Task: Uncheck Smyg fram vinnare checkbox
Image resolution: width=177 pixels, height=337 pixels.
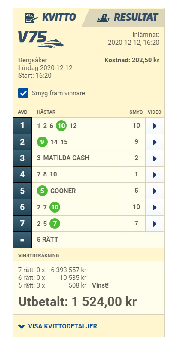Action: (x=24, y=93)
